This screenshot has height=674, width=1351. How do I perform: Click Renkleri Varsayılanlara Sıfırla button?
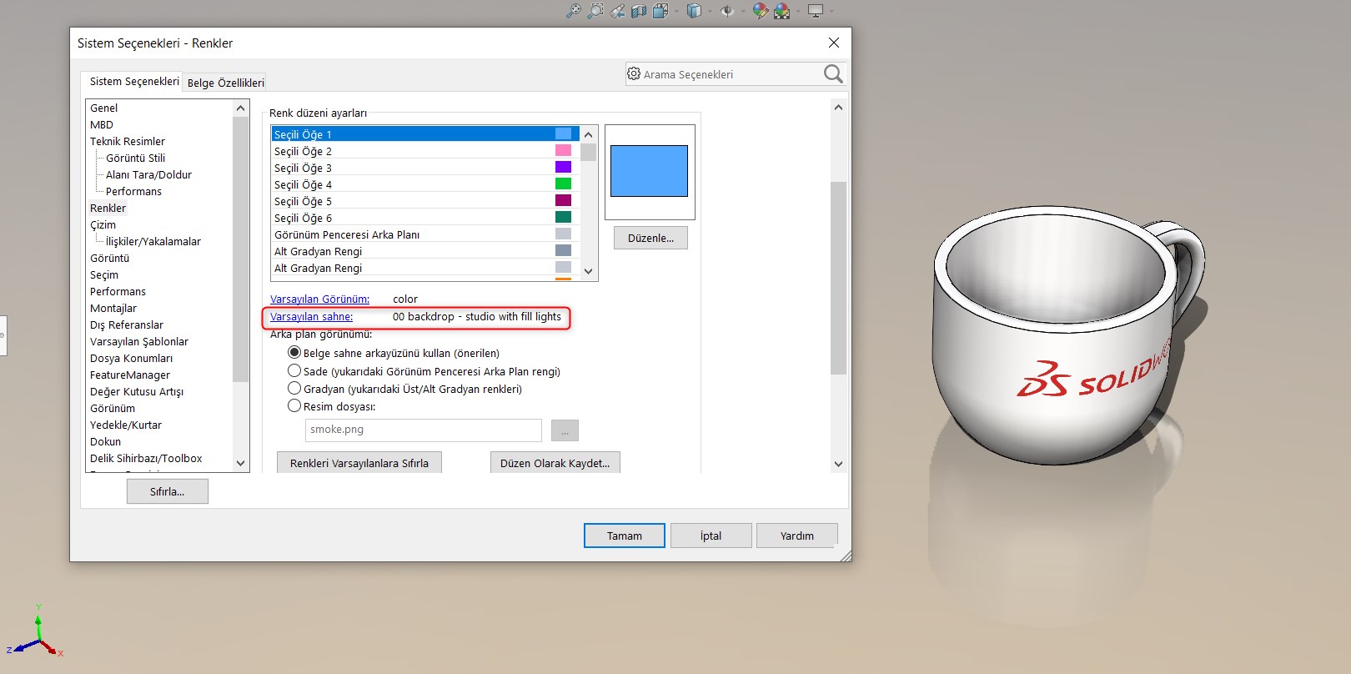(x=359, y=463)
